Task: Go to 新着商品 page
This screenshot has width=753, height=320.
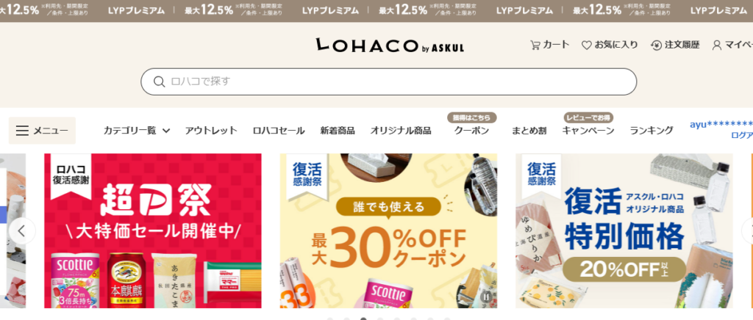Action: click(338, 131)
